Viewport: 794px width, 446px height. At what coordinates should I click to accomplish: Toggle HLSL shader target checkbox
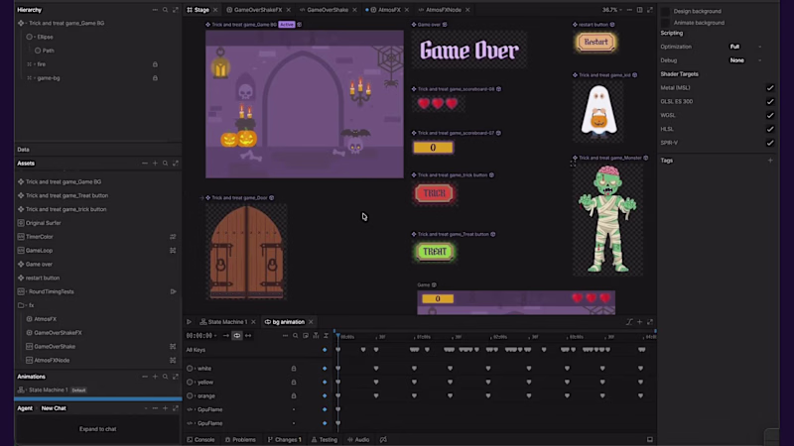point(770,129)
